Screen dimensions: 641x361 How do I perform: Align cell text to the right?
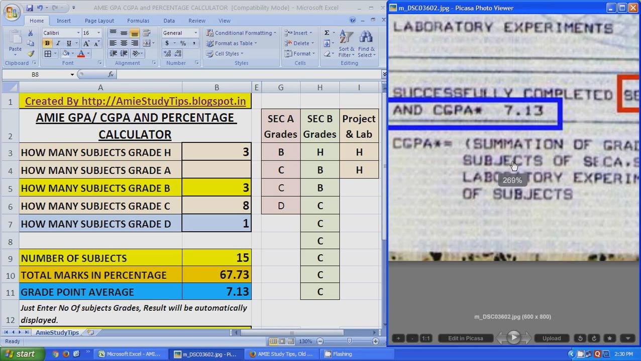point(135,44)
